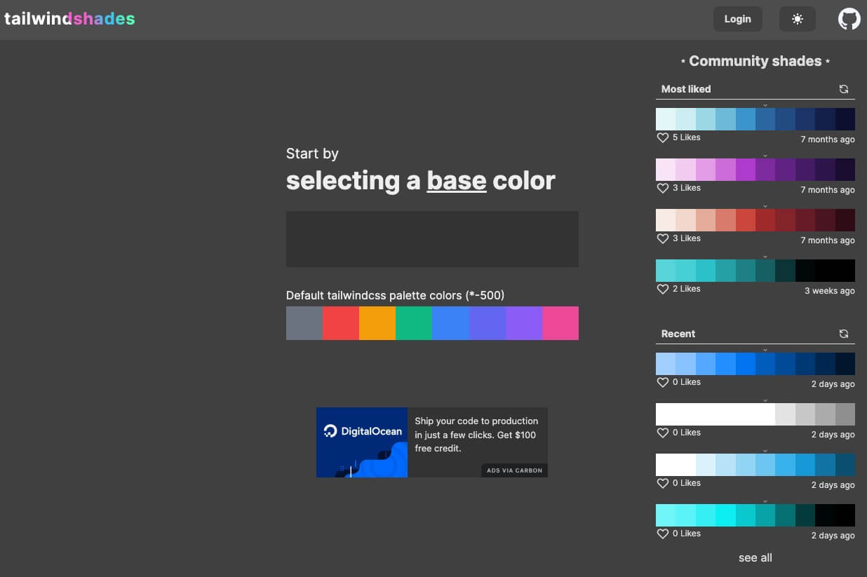Image resolution: width=867 pixels, height=577 pixels.
Task: Like the purple shade with 3 Likes
Action: [x=663, y=189]
